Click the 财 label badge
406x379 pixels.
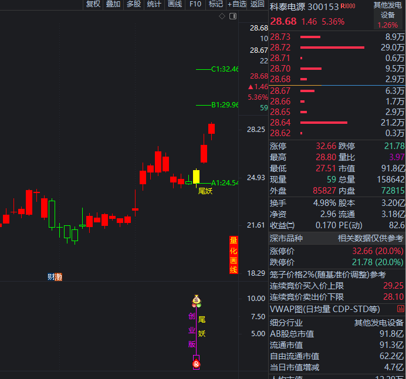click(51, 277)
